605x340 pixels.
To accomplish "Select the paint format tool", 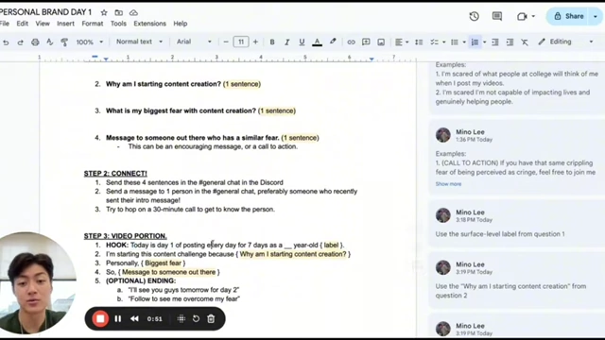I will (x=64, y=42).
